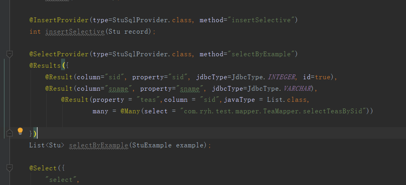The width and height of the screenshot is (406, 185).
Task: Click the StuExample parameter type
Action: point(152,145)
